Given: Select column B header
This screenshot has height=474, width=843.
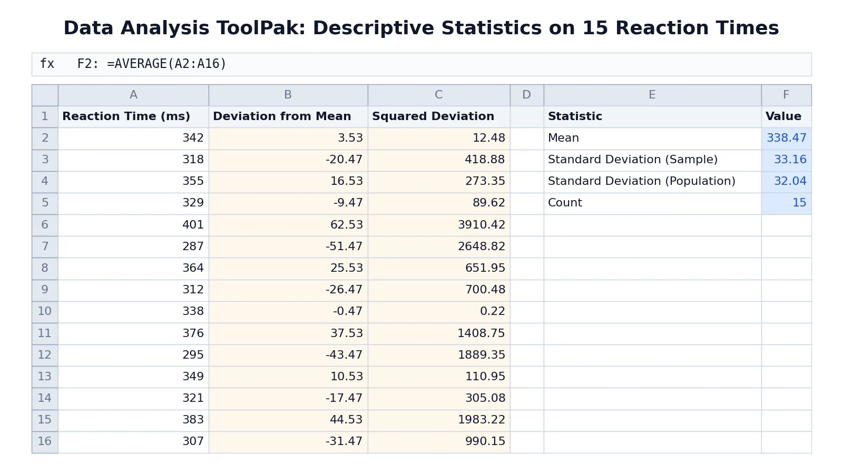Looking at the screenshot, I should (x=288, y=95).
